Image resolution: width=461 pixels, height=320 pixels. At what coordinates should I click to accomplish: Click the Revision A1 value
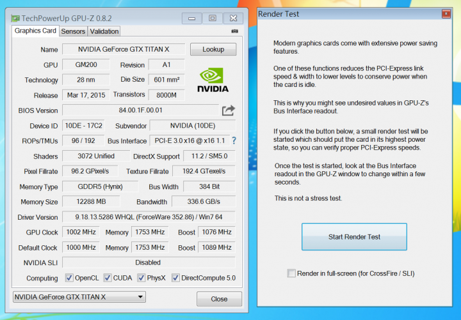coord(166,65)
